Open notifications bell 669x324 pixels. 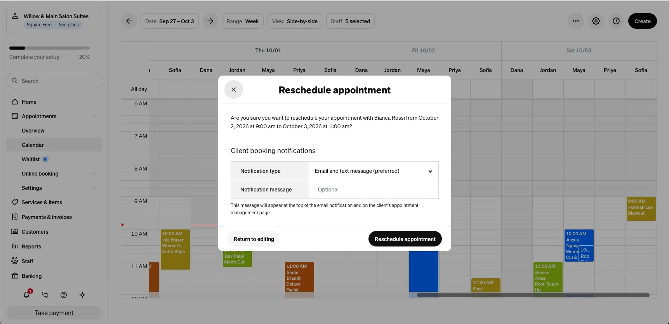(x=27, y=295)
